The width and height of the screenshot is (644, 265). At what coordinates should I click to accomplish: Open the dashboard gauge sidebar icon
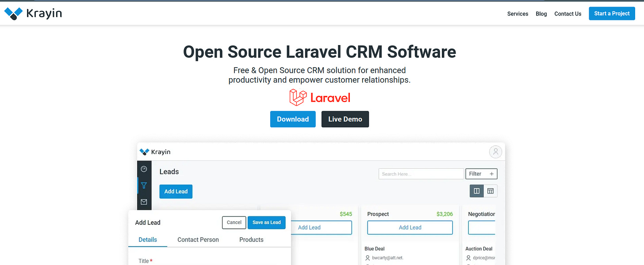click(x=144, y=169)
